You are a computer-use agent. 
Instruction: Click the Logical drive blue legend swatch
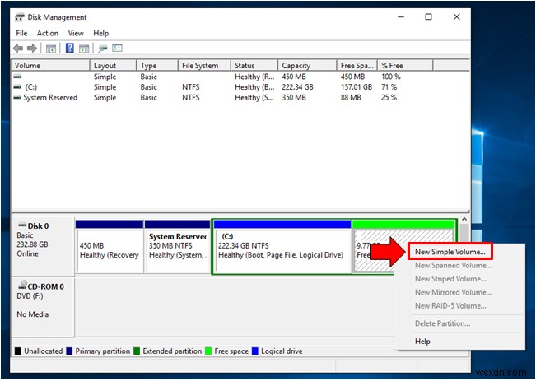point(255,351)
